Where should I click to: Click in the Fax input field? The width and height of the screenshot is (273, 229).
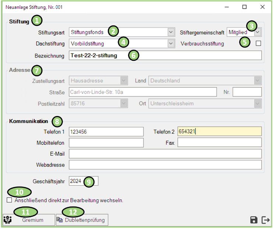point(219,142)
